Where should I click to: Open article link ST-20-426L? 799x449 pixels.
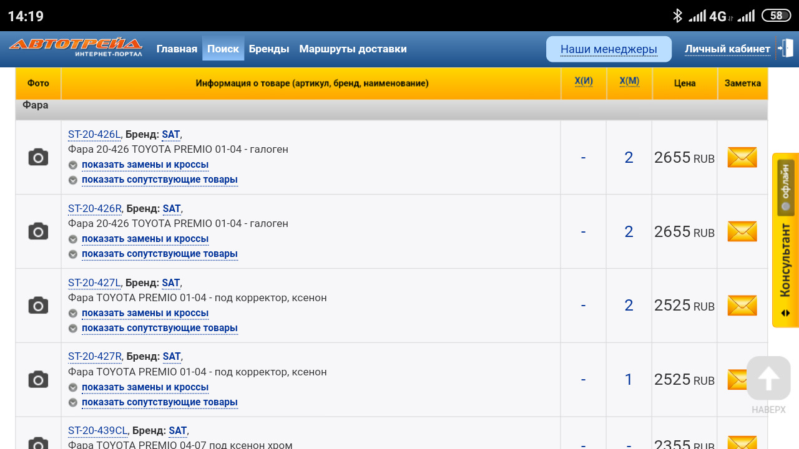coord(94,134)
